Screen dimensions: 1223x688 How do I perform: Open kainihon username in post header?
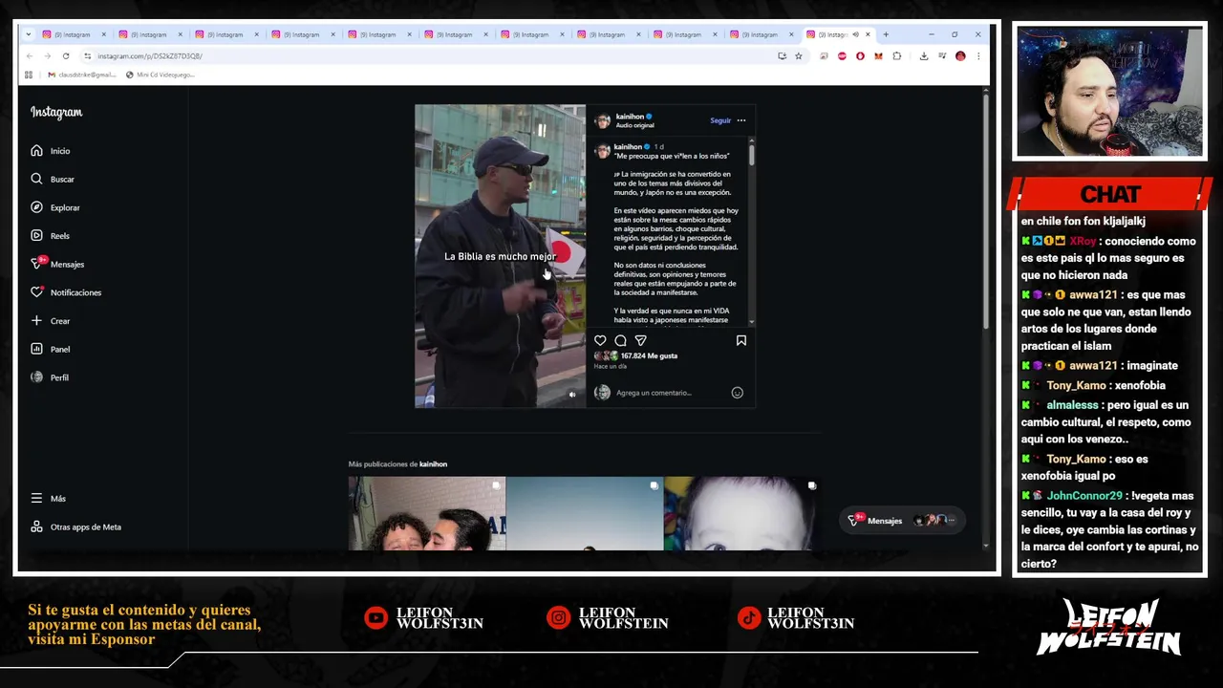point(630,117)
